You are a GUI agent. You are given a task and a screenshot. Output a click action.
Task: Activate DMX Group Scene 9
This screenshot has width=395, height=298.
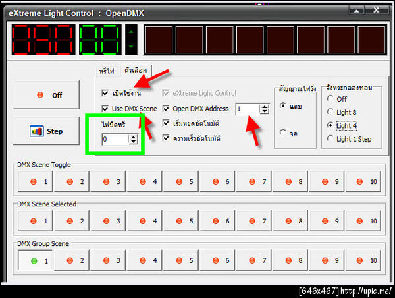[x=327, y=260]
